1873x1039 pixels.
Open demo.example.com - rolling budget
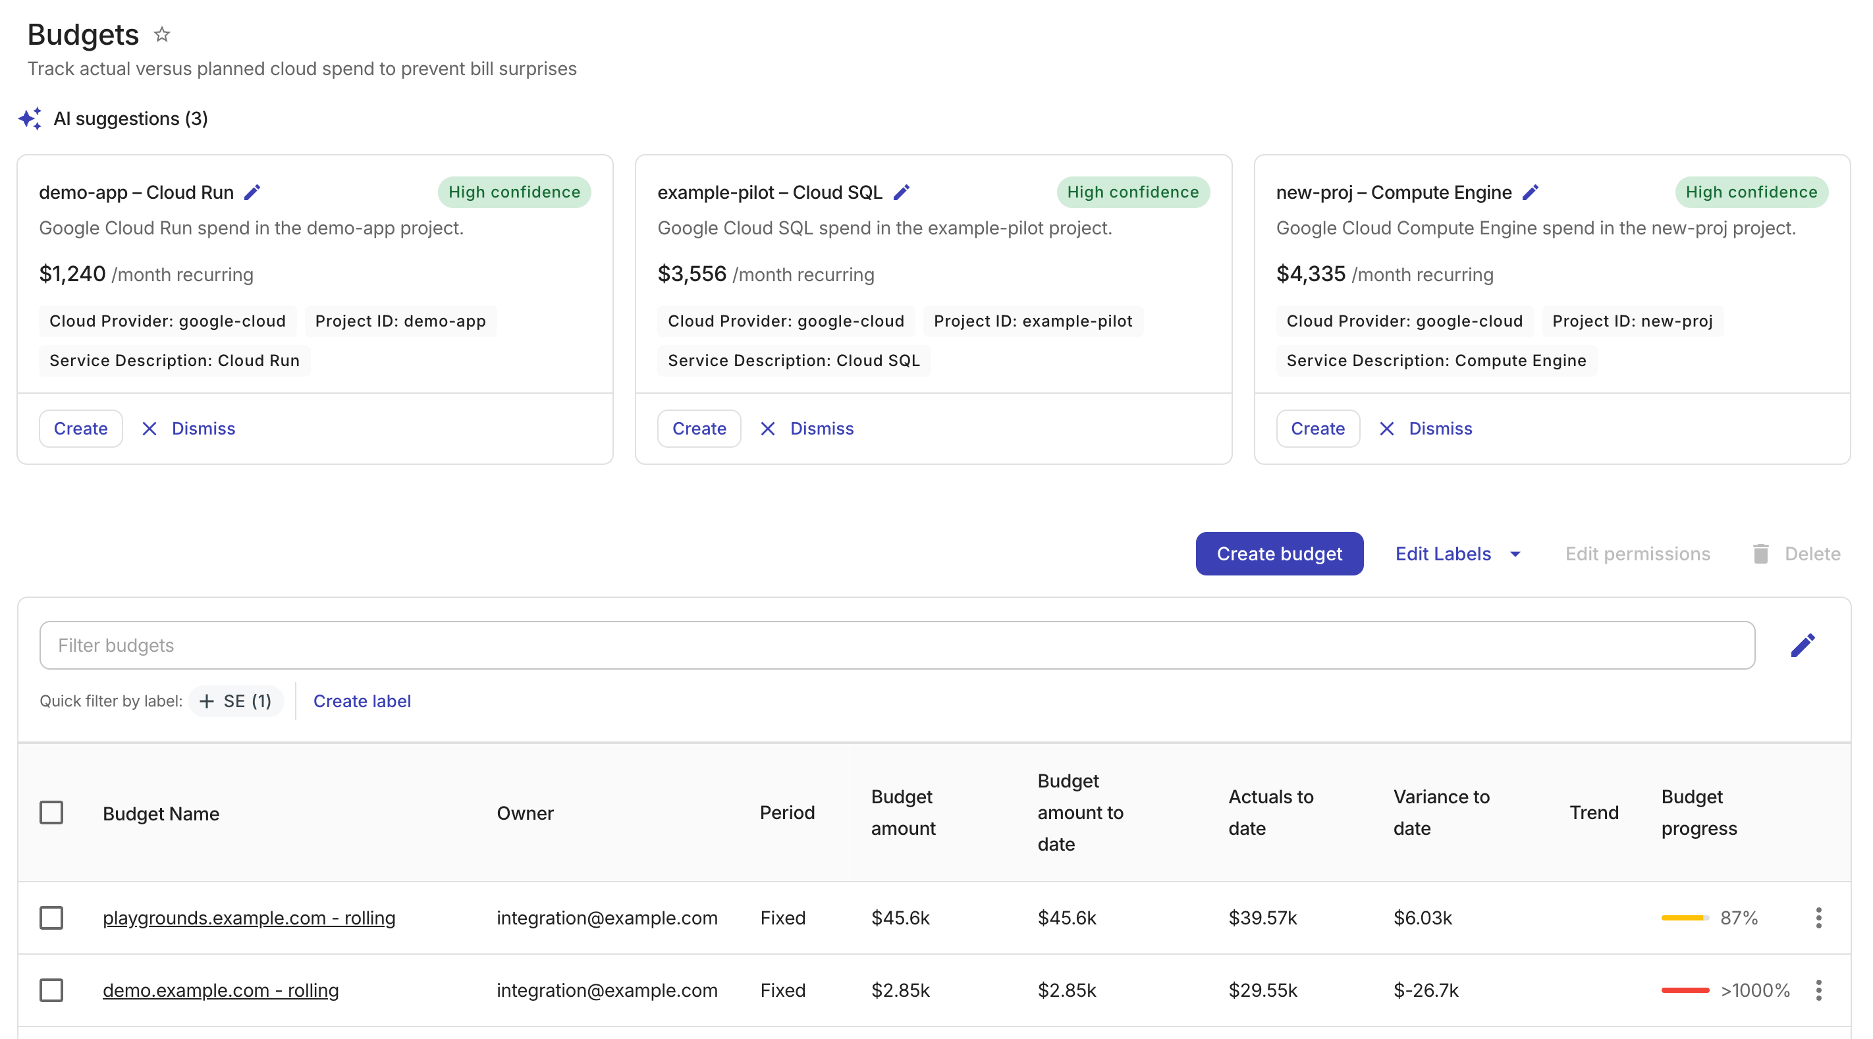tap(221, 990)
